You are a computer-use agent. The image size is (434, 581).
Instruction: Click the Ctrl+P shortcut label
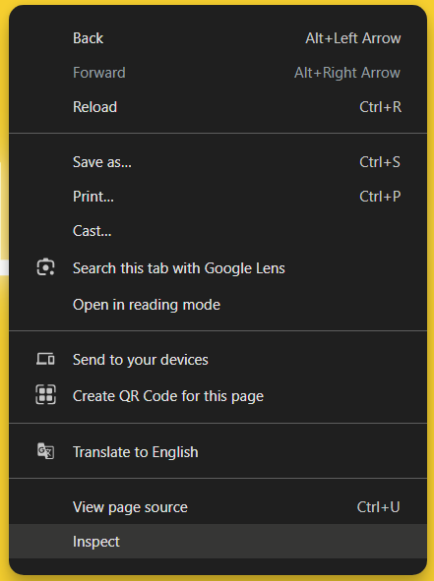click(380, 197)
